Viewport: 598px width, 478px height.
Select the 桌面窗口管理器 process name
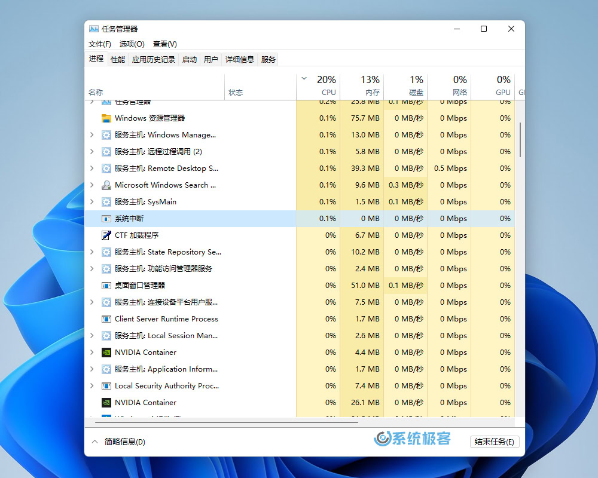[140, 286]
